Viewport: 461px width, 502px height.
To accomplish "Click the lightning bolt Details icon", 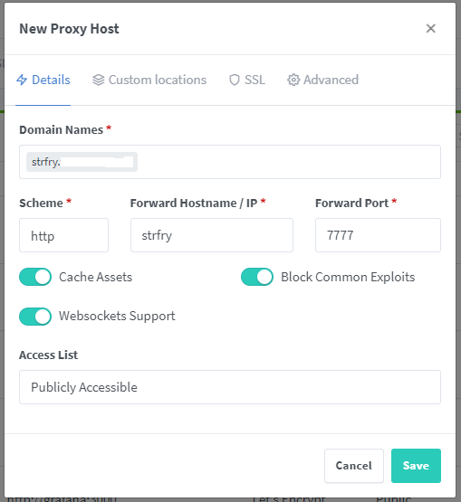I will (x=22, y=80).
